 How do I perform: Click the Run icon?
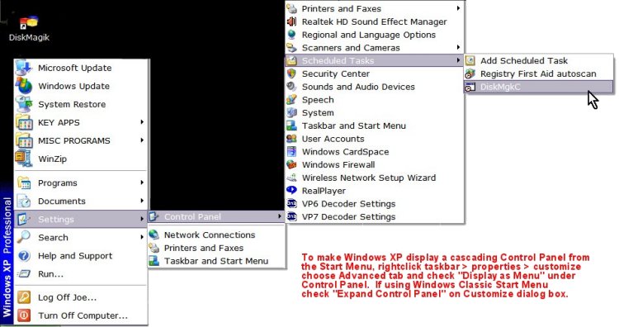coord(24,273)
